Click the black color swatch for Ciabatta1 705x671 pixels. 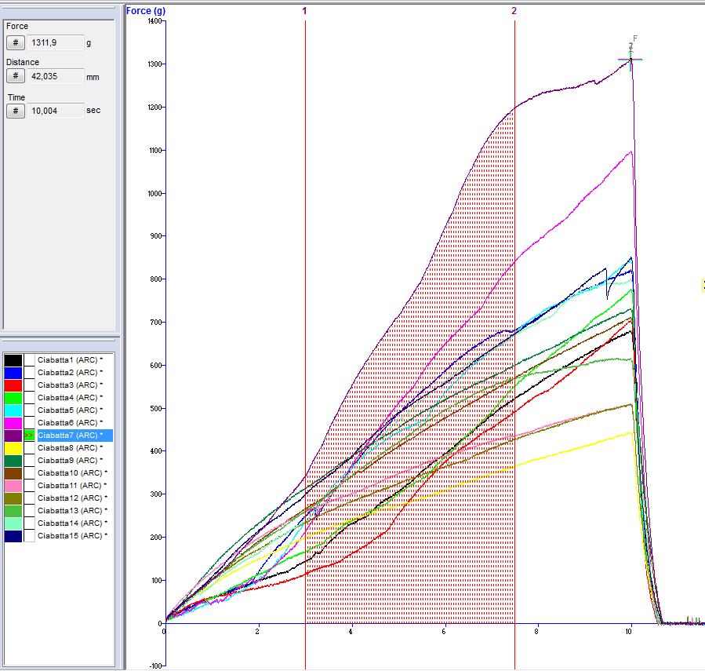(x=13, y=360)
